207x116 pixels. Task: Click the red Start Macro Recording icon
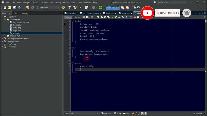point(135,17)
